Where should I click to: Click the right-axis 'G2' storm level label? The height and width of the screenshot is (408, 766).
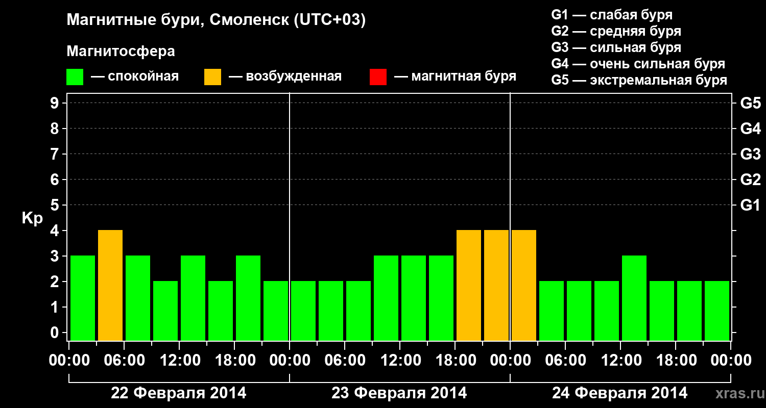pos(750,180)
